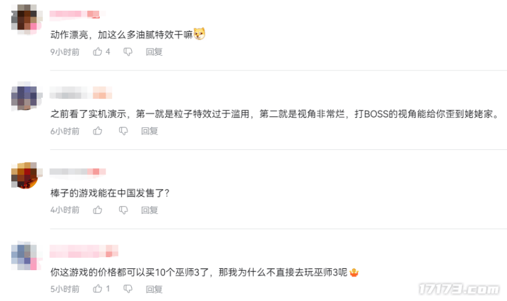Dislike the 棒子的游戏 comment
This screenshot has height=301, width=507.
(x=123, y=210)
